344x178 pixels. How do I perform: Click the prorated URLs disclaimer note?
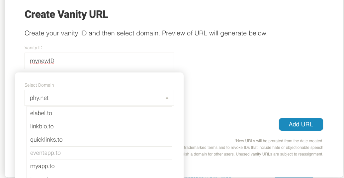[279, 141]
